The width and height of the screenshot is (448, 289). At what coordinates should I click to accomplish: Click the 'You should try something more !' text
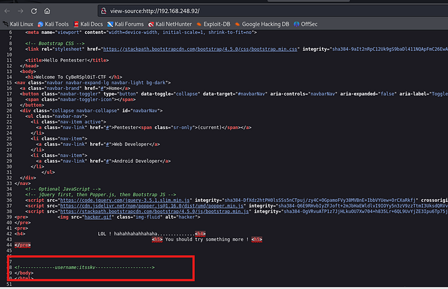point(207,239)
